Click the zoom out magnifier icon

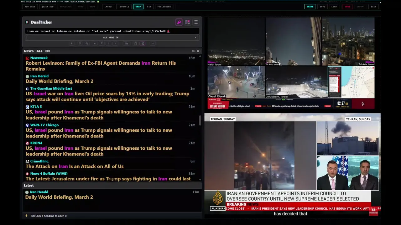(x=80, y=43)
